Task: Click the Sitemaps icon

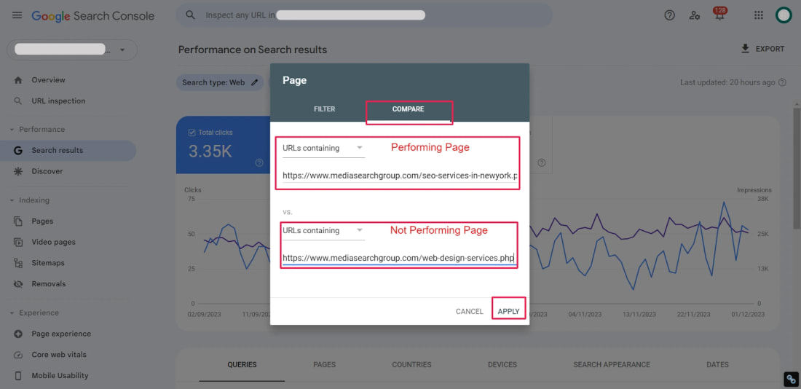Action: click(x=18, y=263)
